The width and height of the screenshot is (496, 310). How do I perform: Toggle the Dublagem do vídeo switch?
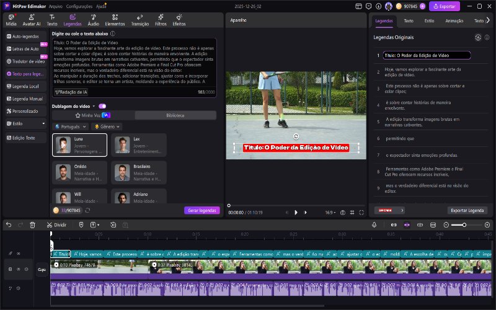(102, 106)
